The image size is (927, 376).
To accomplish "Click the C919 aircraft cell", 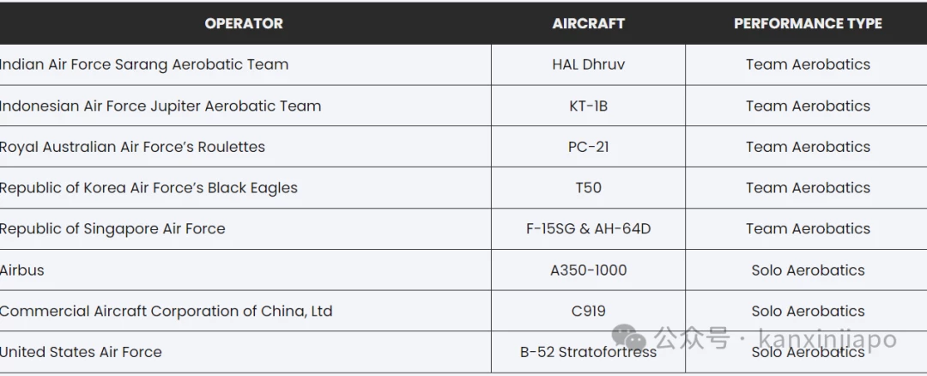I will click(588, 311).
